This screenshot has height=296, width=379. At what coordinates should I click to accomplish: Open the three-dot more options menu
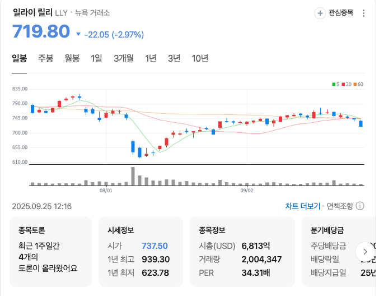tap(363, 13)
